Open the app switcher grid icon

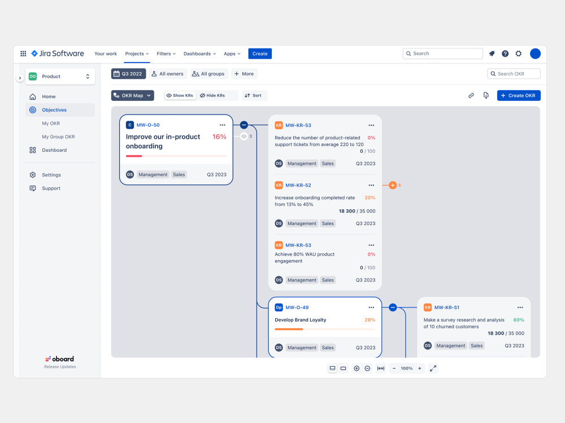23,54
